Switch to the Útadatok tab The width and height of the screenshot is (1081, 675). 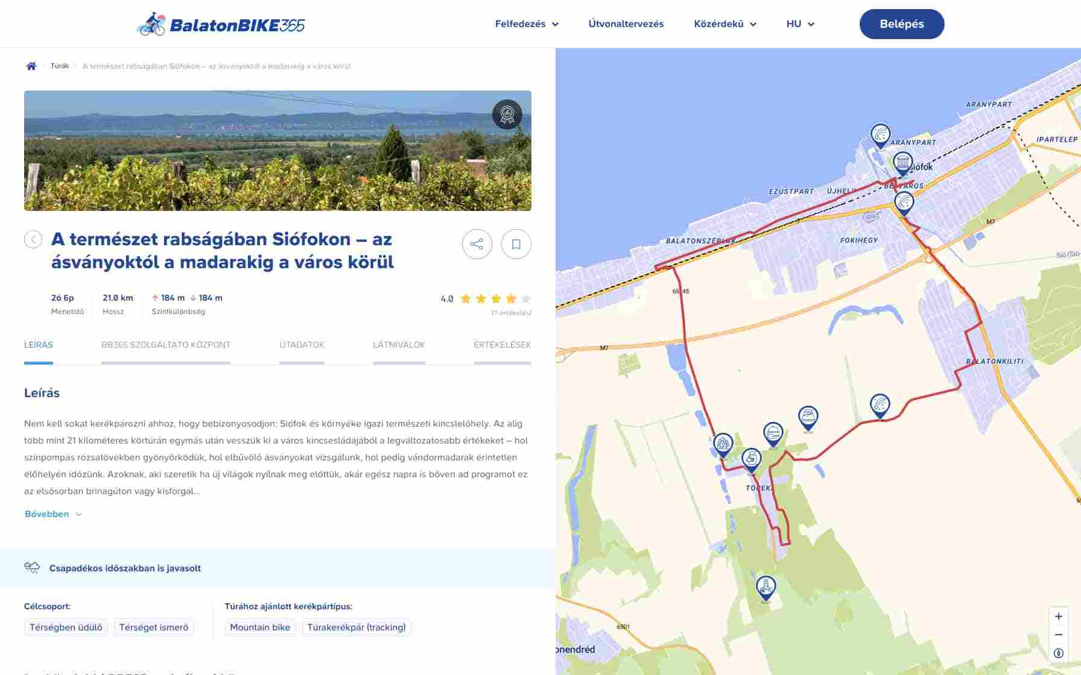click(x=302, y=345)
